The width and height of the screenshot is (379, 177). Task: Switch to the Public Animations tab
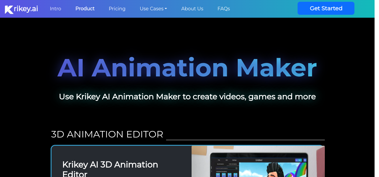[233, 164]
